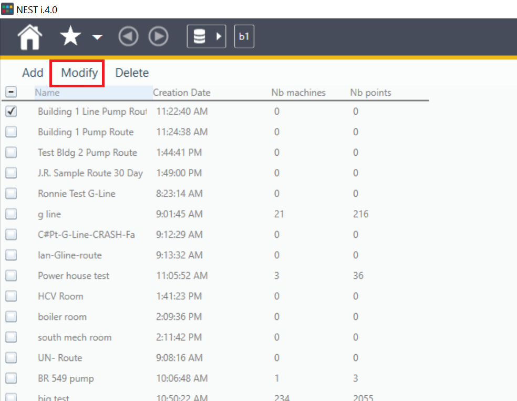The height and width of the screenshot is (401, 517).
Task: Check the UN- Route checkbox
Action: (x=11, y=358)
